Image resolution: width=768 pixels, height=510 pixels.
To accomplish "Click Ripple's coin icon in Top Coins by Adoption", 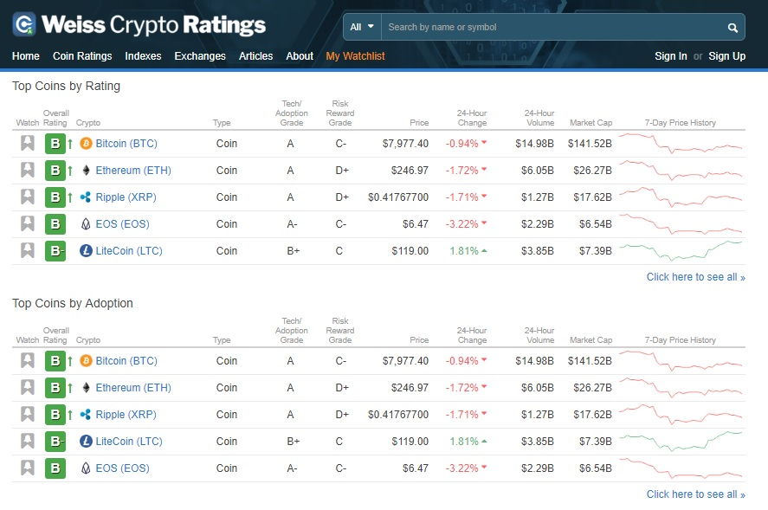I will [86, 415].
